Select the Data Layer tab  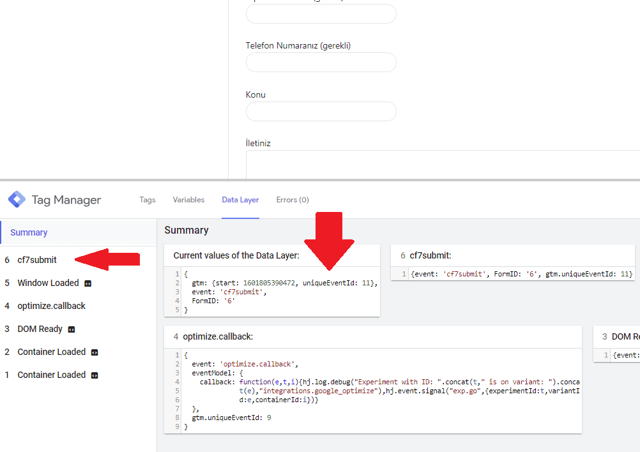pyautogui.click(x=240, y=200)
